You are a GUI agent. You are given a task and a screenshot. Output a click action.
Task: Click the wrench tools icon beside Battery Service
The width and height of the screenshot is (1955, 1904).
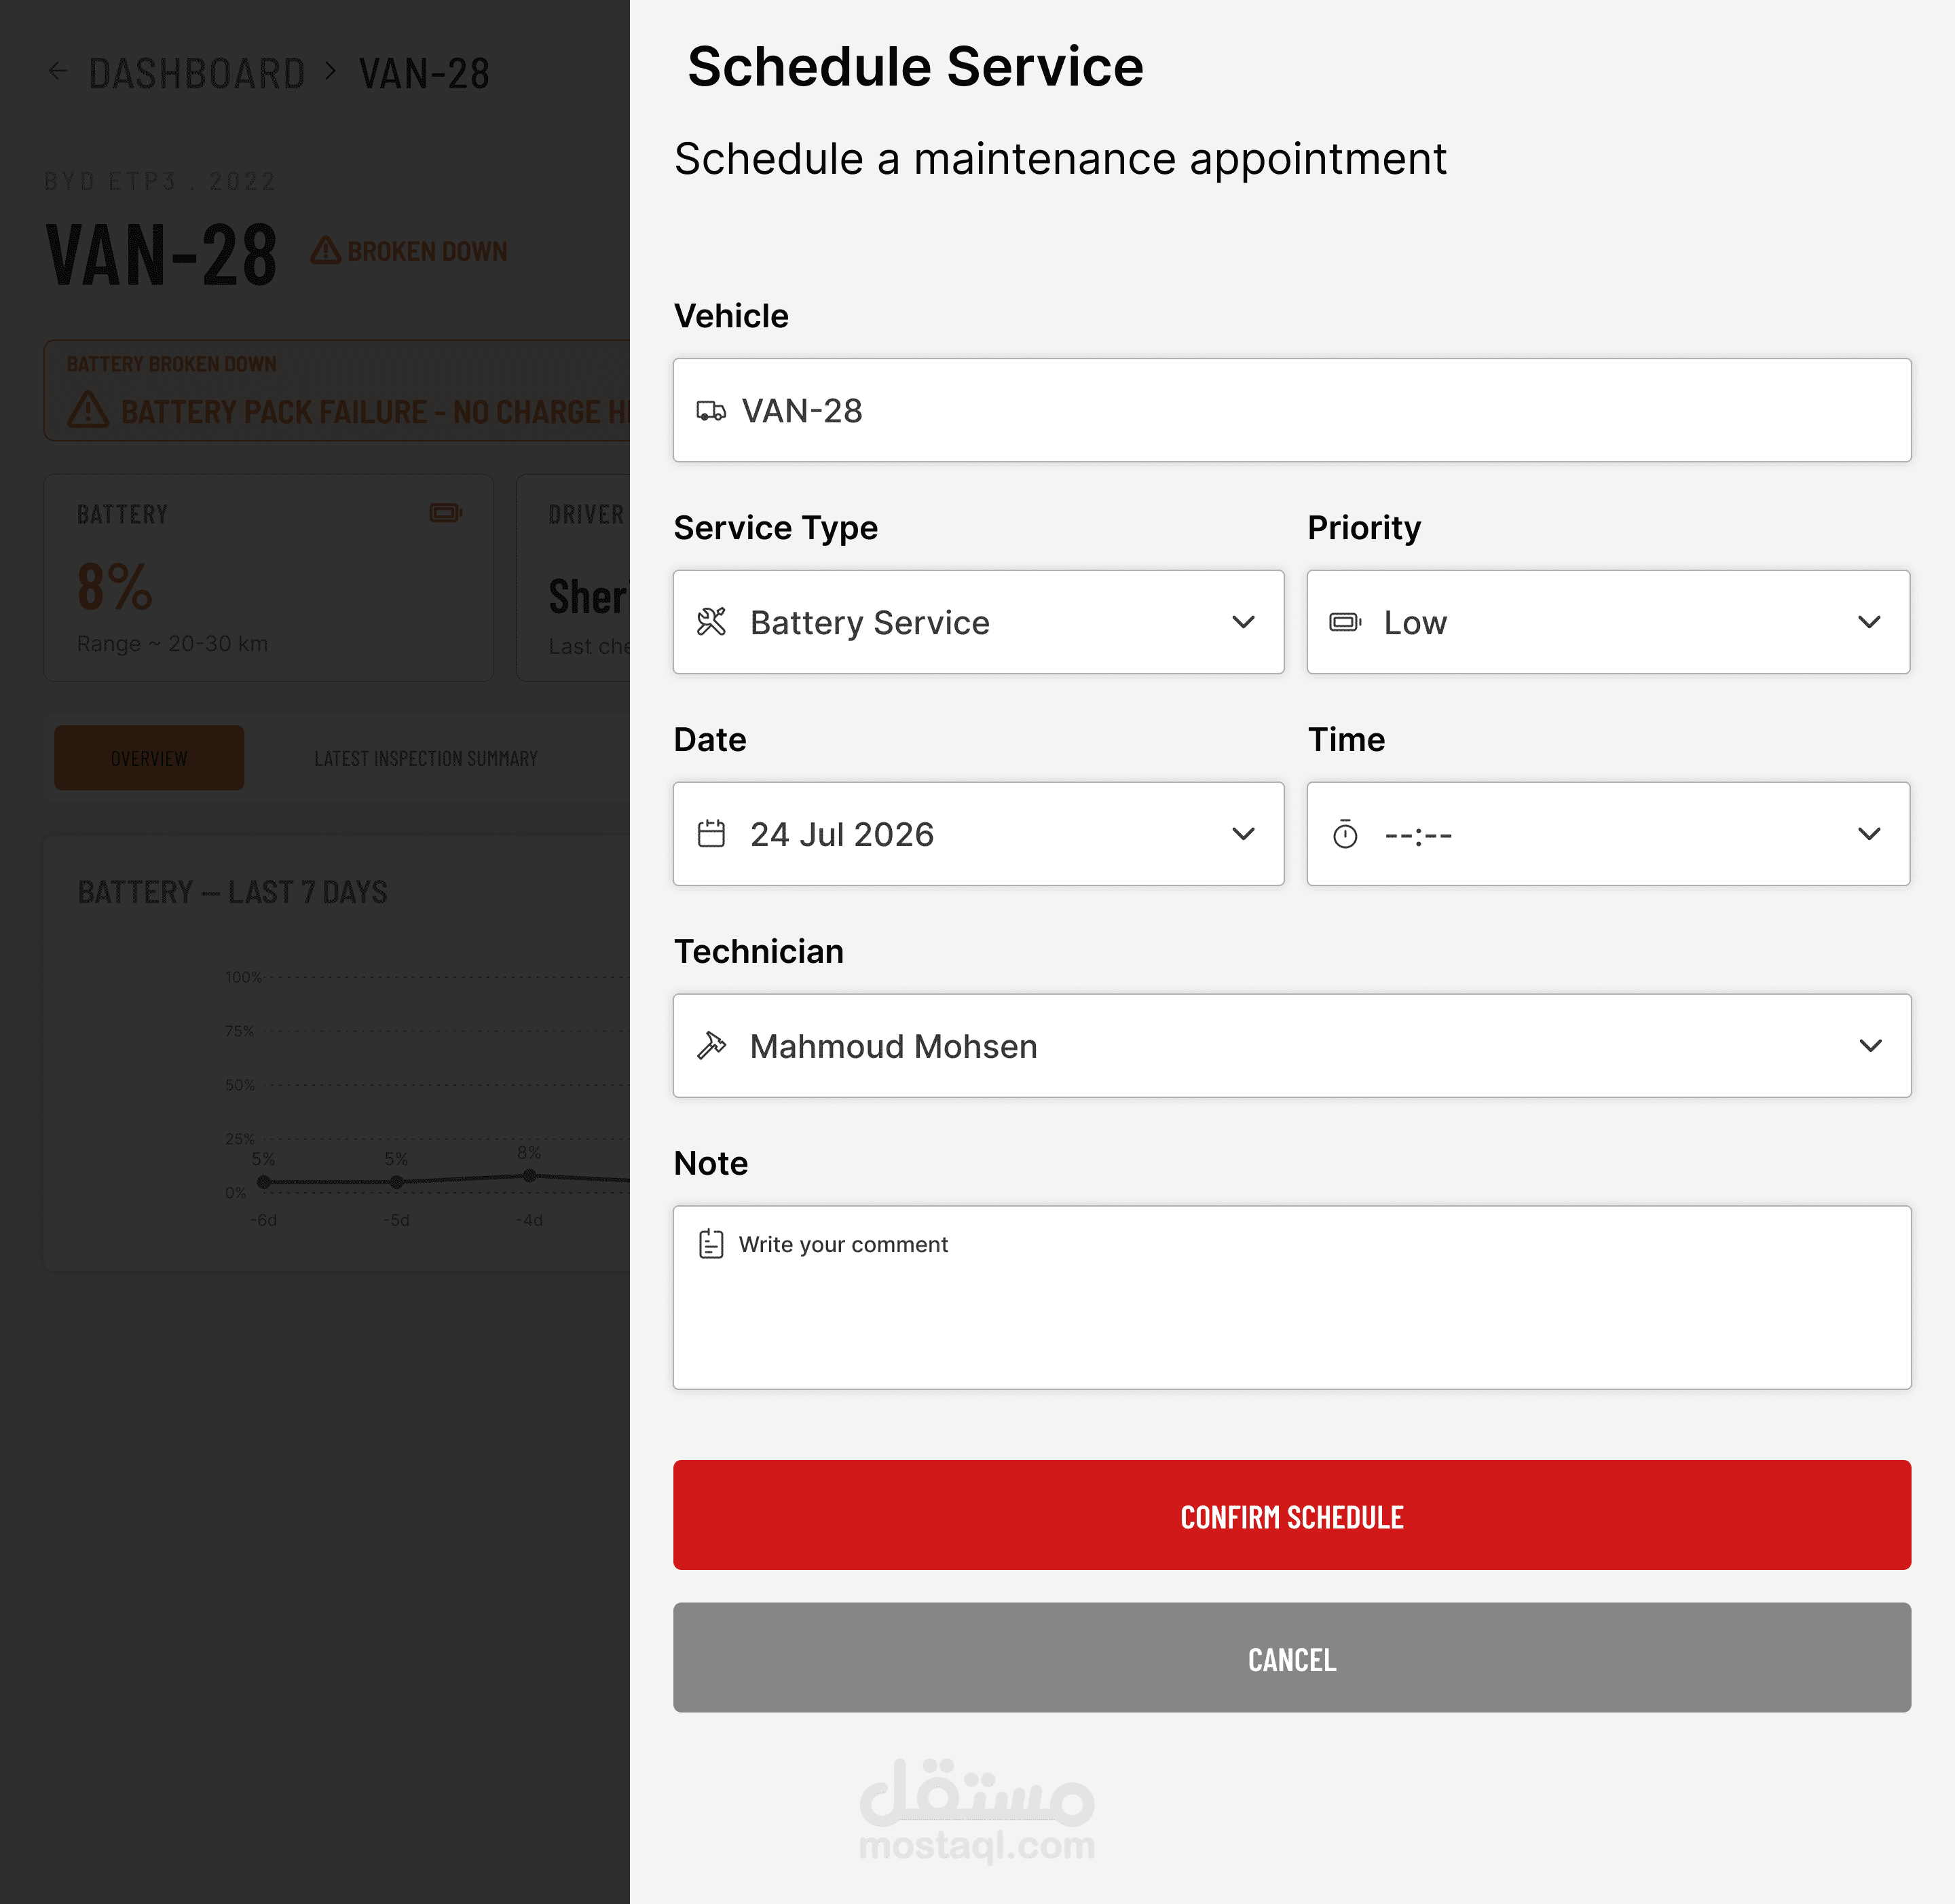point(711,622)
